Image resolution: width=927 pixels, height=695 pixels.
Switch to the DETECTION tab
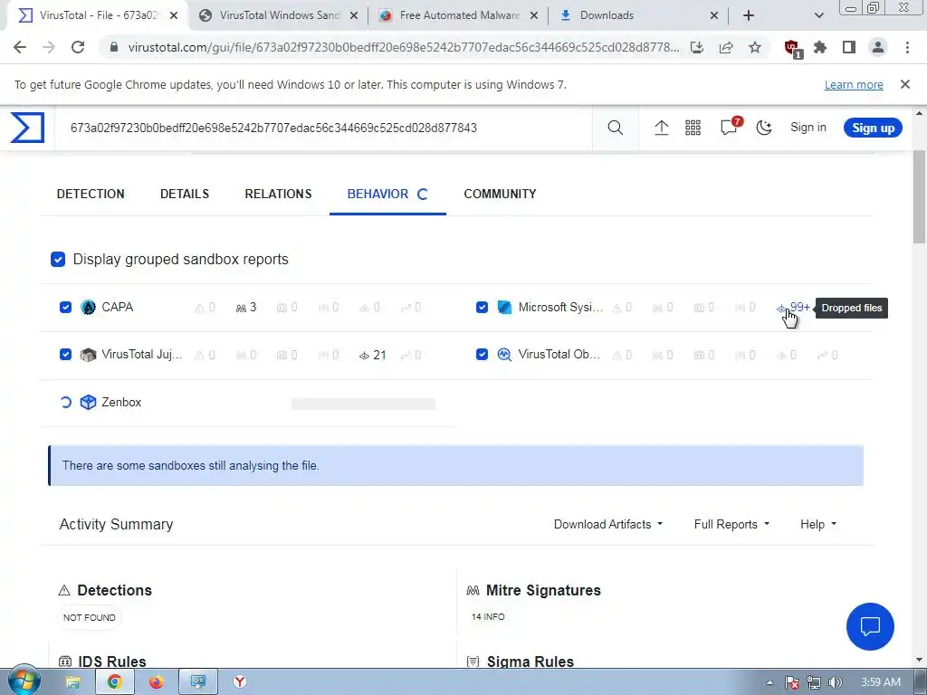click(x=91, y=194)
